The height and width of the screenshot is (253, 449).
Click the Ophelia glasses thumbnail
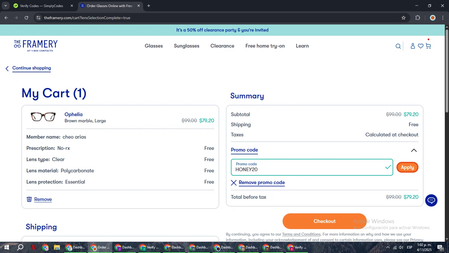click(x=43, y=117)
